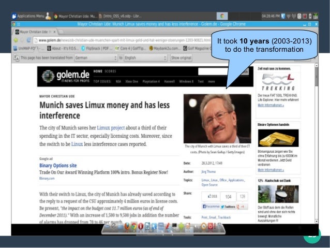This screenshot has width=330, height=248.
Task: Expand the 'more' top issues item
Action: tap(212, 81)
